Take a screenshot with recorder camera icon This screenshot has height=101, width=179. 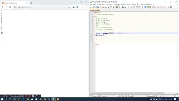(x=33, y=96)
